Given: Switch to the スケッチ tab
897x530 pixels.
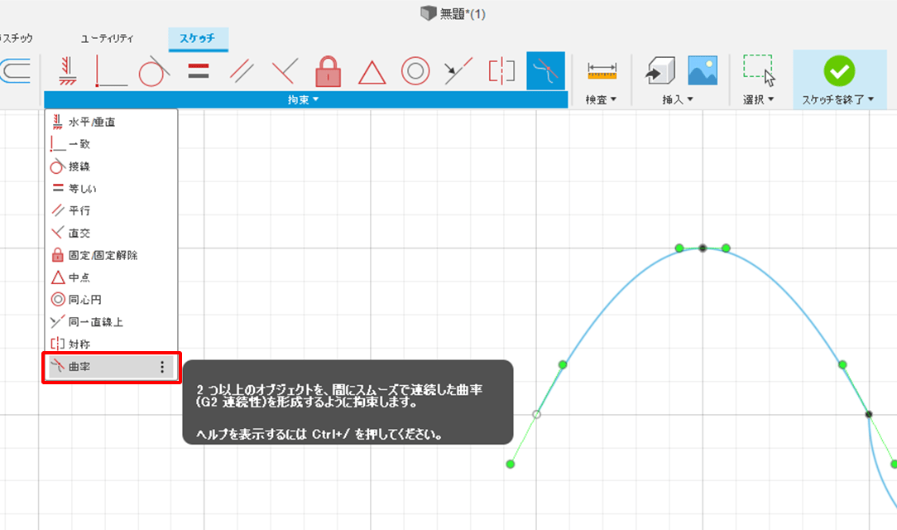Looking at the screenshot, I should point(198,38).
